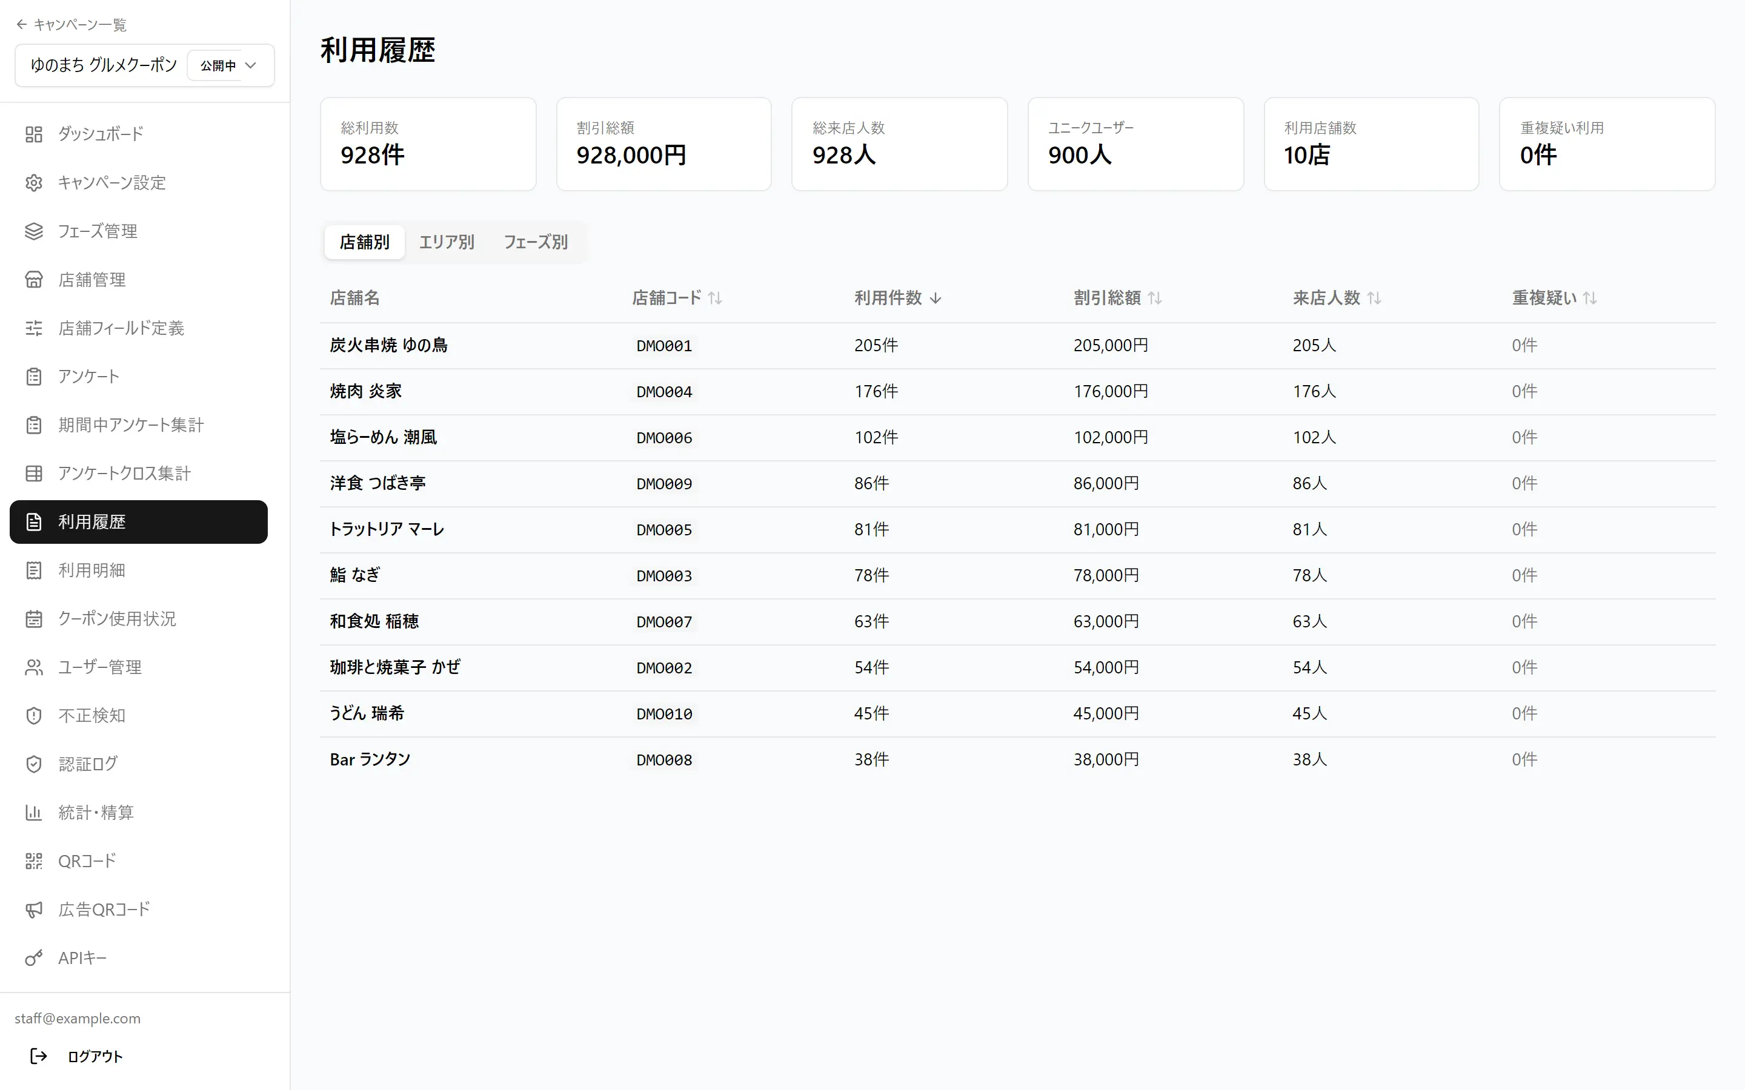Click the ダッシュボード grid icon
1745x1090 pixels.
[x=34, y=134]
